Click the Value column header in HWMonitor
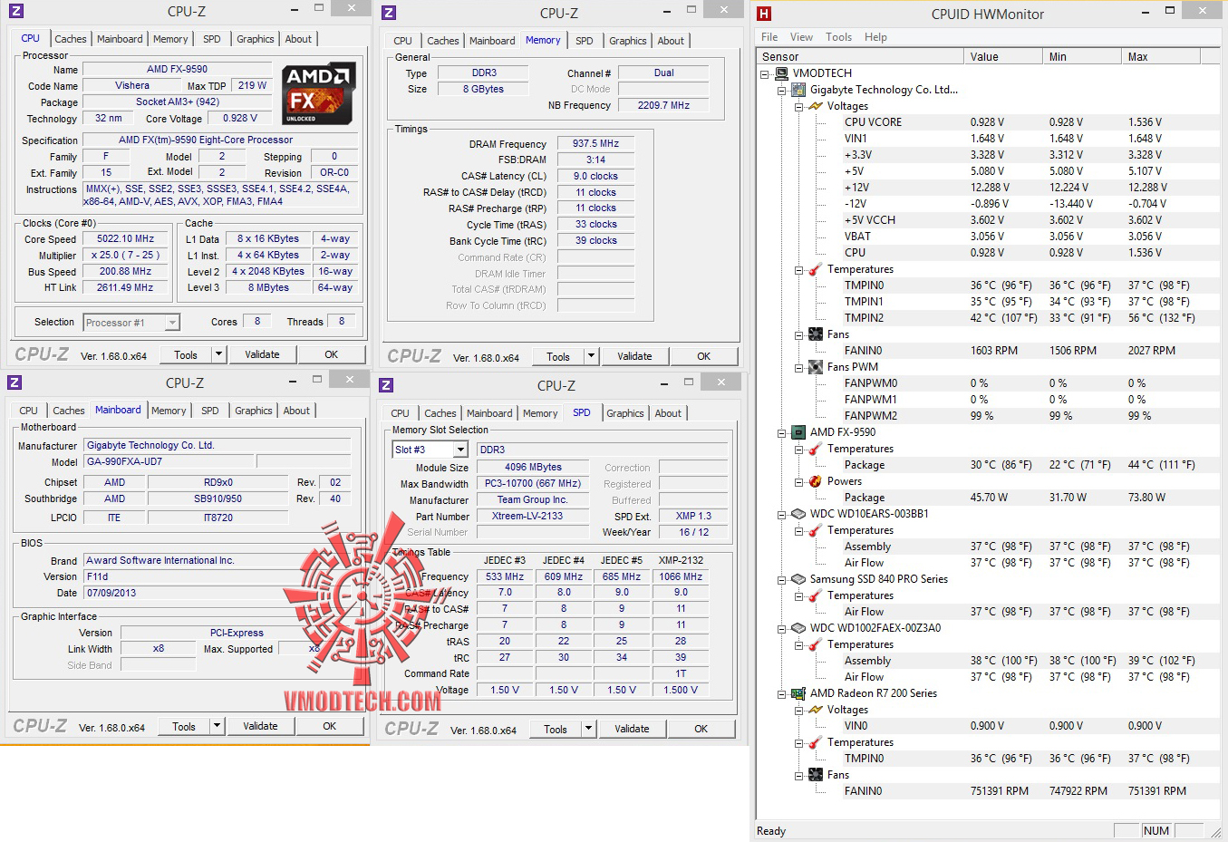The width and height of the screenshot is (1228, 842). [x=1003, y=56]
